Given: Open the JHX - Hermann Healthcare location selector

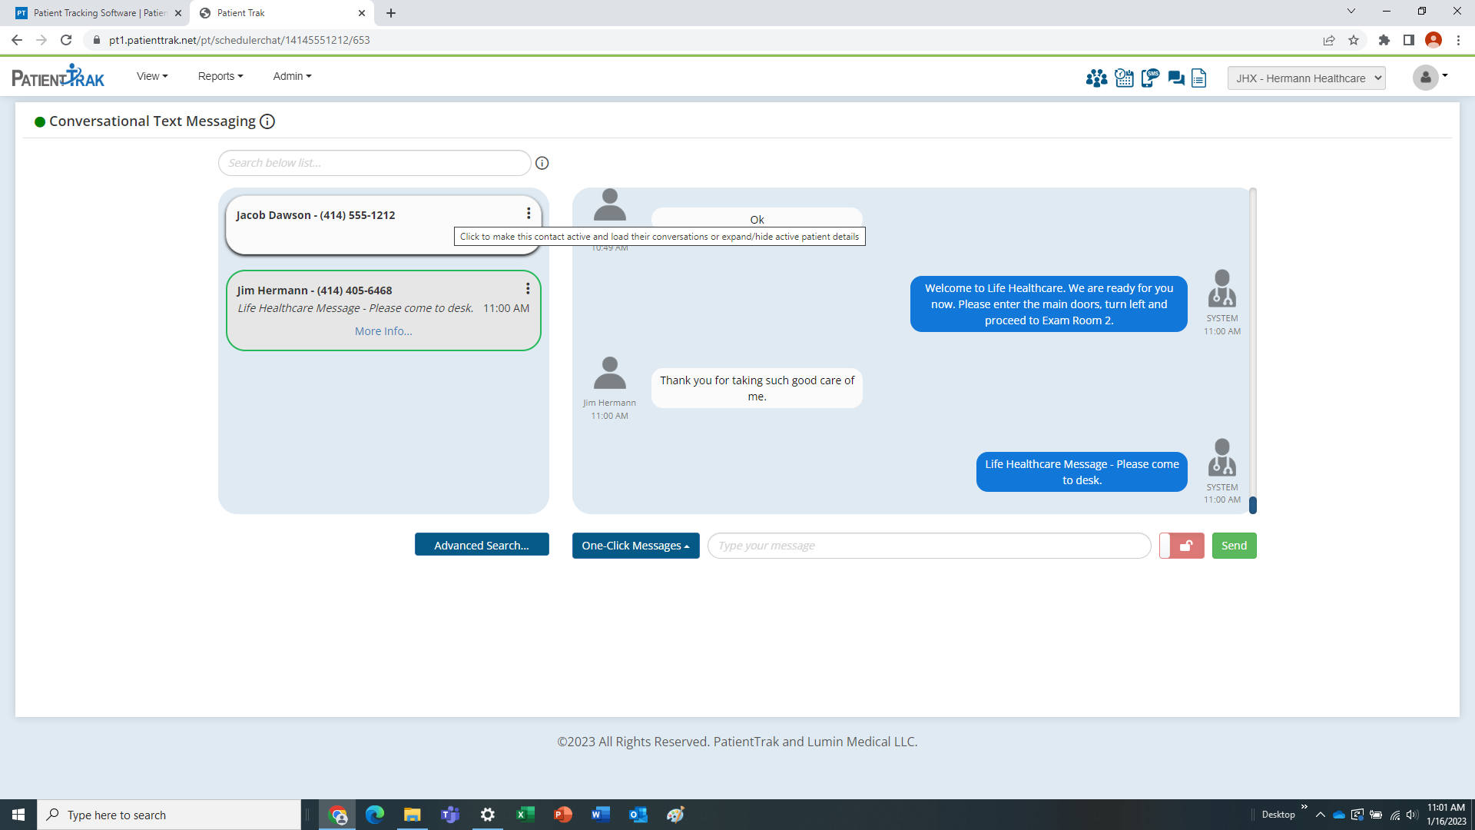Looking at the screenshot, I should (1305, 78).
